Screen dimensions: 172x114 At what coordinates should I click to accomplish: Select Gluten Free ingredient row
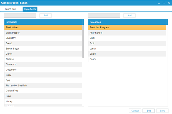pos(43,91)
